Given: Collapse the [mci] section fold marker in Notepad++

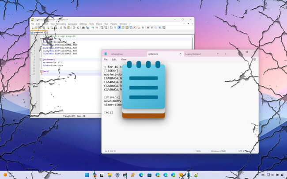Looking at the screenshot, I should (x=41, y=71).
